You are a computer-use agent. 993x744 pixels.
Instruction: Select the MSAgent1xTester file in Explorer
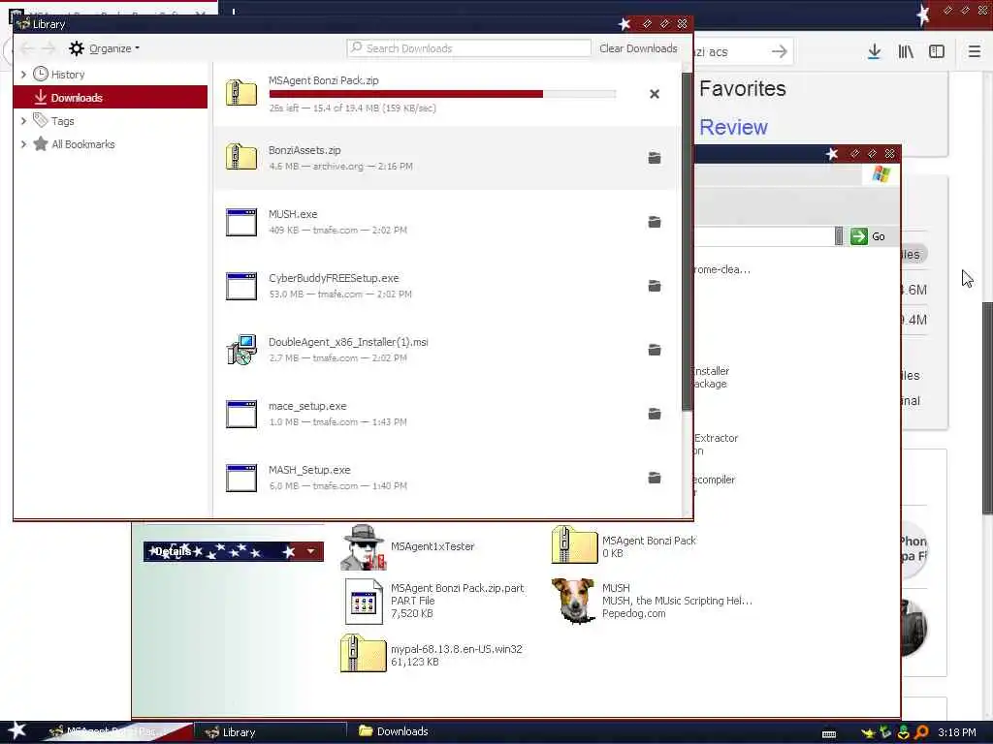pos(408,546)
